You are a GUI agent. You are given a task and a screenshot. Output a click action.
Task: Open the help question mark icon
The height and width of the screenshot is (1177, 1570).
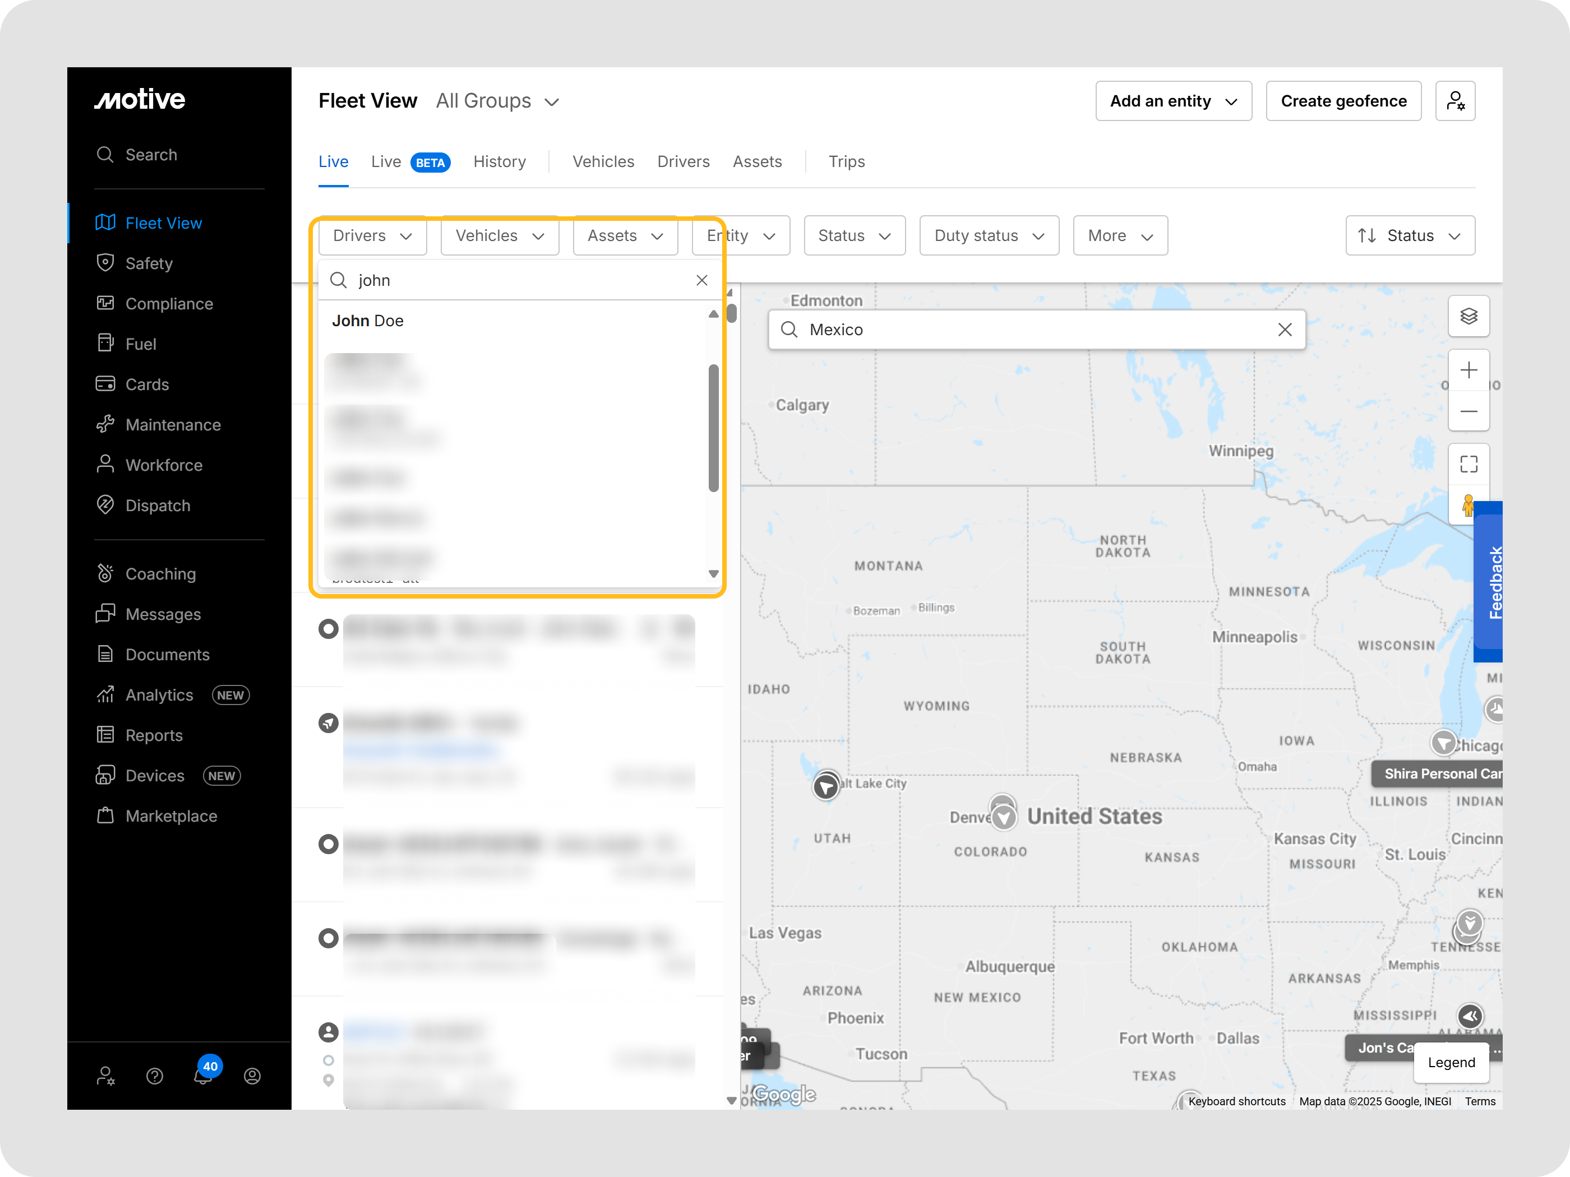tap(154, 1076)
